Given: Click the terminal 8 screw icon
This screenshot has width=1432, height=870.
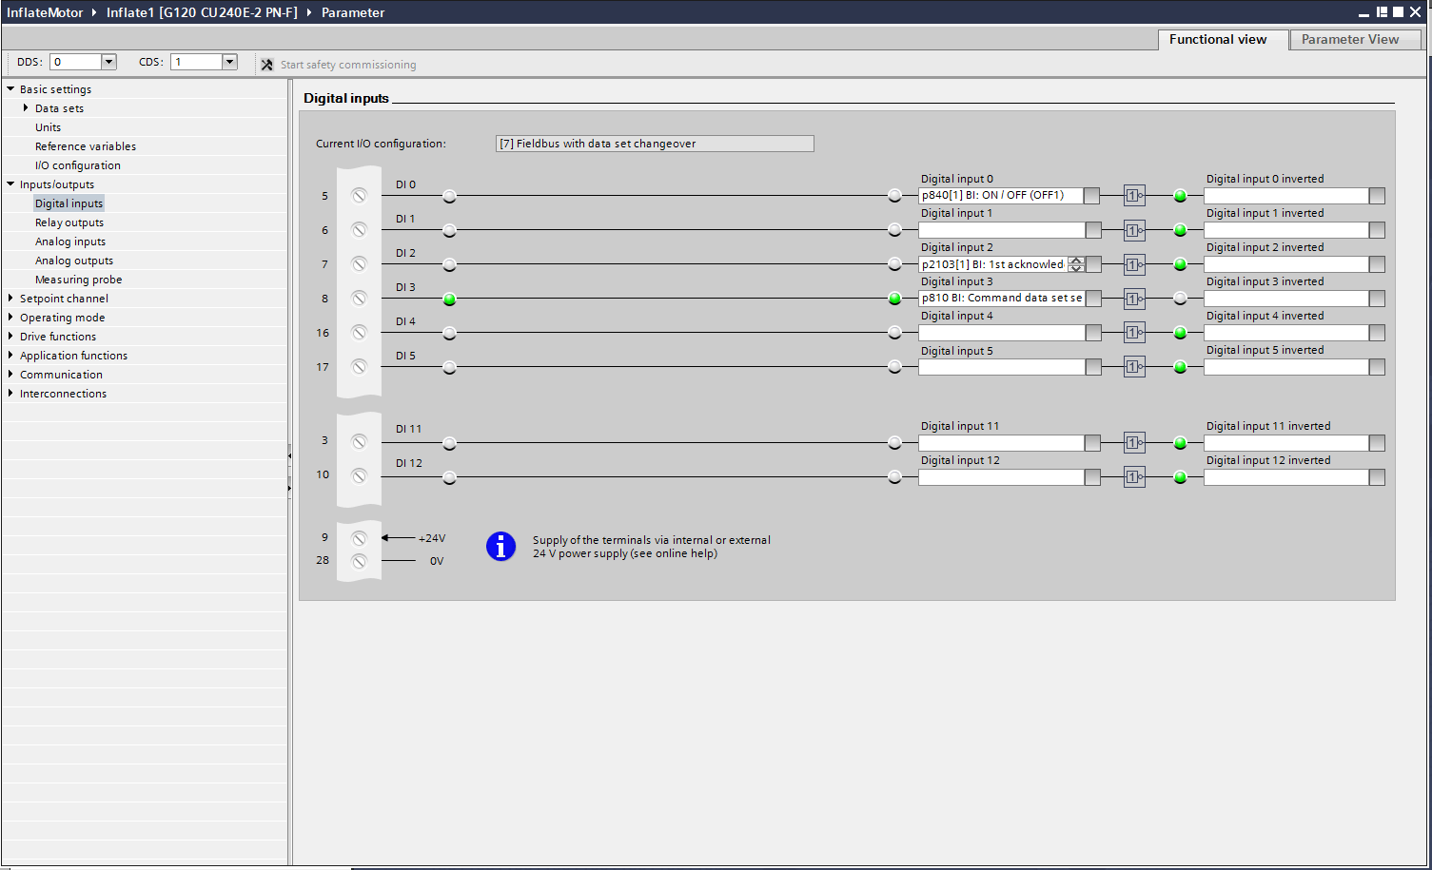Looking at the screenshot, I should [359, 299].
